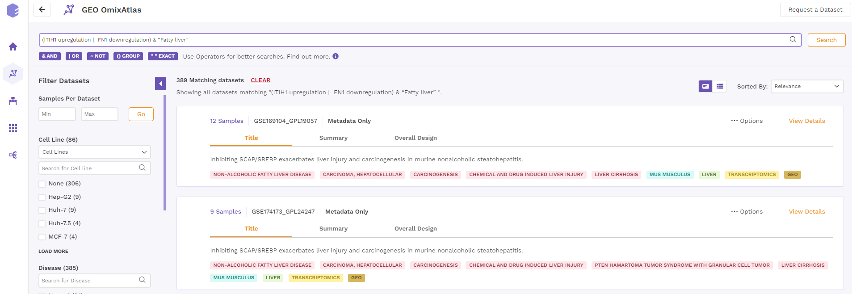
Task: Clear the search with CLEAR link
Action: coord(260,80)
